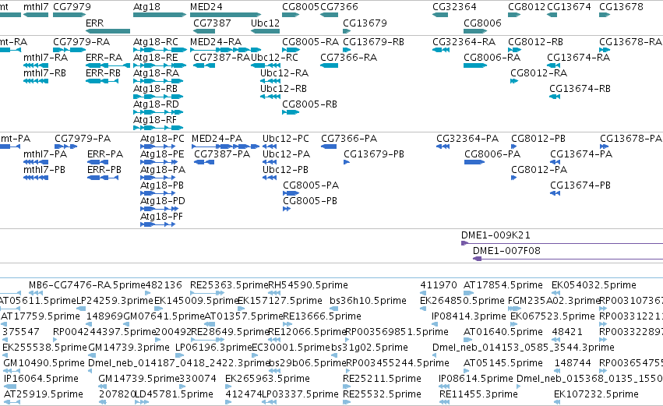
Task: Click protein "MED24-PA"
Action: pyautogui.click(x=217, y=139)
